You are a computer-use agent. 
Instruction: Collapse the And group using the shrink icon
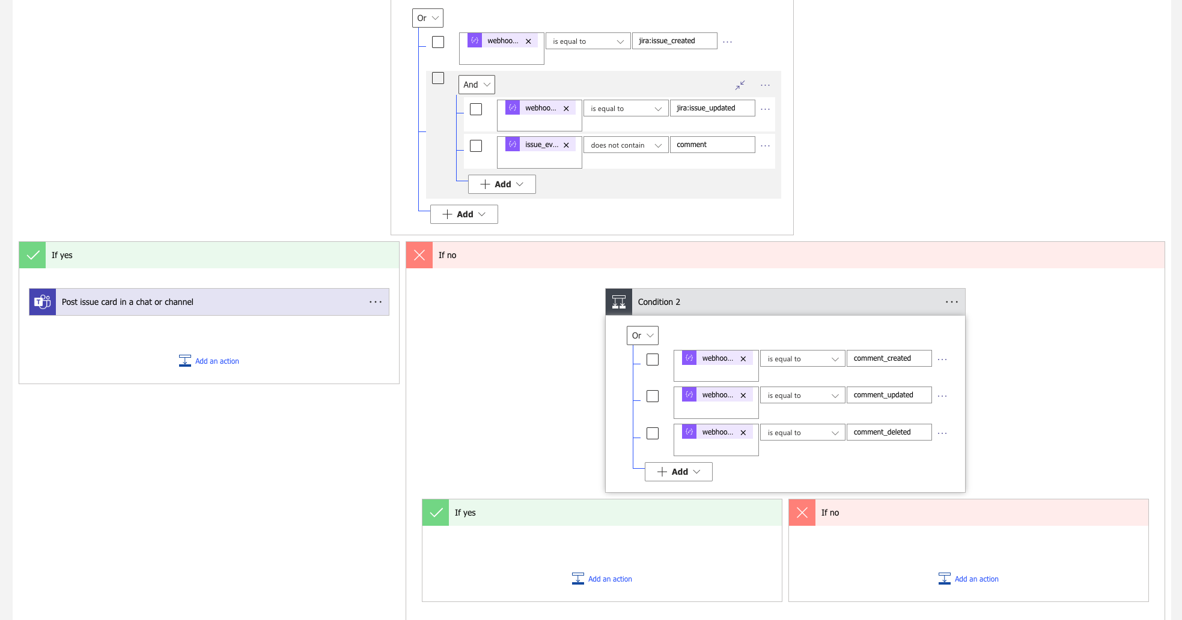(740, 85)
